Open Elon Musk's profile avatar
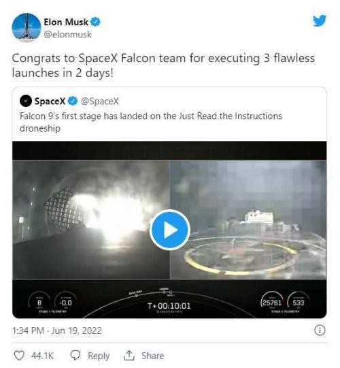Viewport: 340px width, 368px height. click(x=27, y=28)
